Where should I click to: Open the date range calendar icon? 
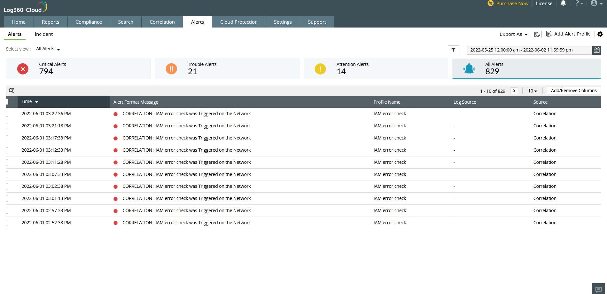[x=596, y=50]
